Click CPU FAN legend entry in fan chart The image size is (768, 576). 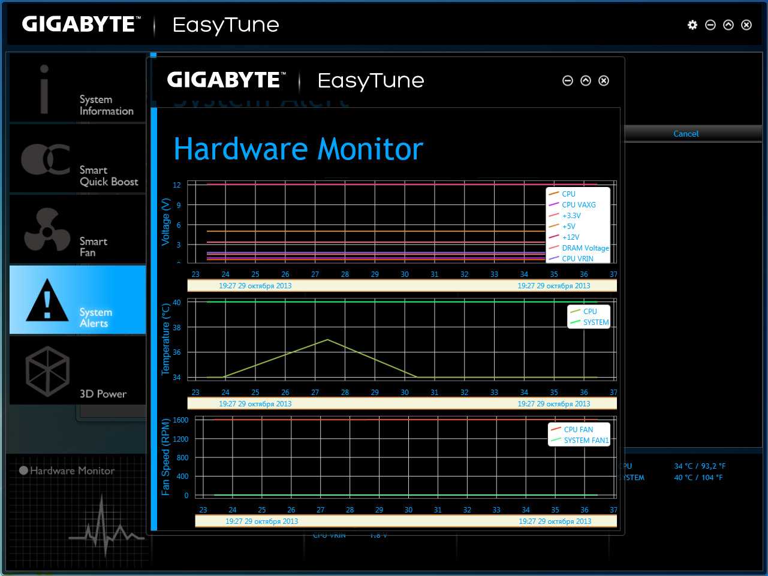(578, 430)
